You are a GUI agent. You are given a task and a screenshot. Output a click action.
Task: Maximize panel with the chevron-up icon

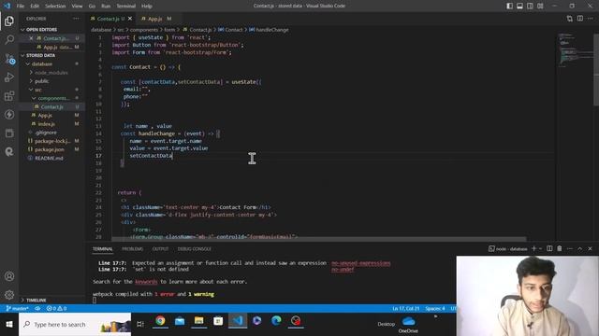tap(580, 248)
